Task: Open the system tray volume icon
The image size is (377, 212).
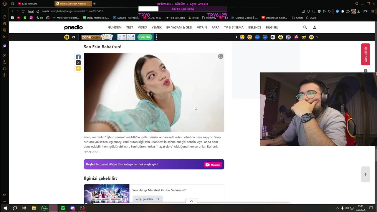Action: [x=347, y=208]
